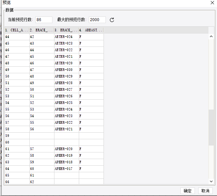The width and height of the screenshot is (217, 196).
Task: Click the 确定 button
Action: 188,191
